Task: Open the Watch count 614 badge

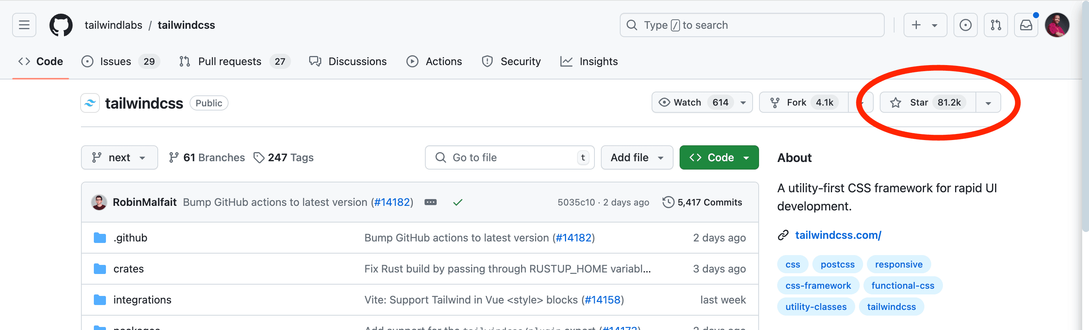Action: point(720,103)
